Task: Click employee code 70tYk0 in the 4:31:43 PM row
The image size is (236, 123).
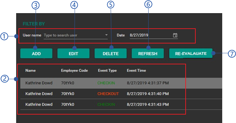Action: (68, 104)
